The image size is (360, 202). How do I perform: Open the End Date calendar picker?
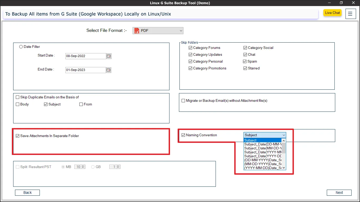point(109,70)
